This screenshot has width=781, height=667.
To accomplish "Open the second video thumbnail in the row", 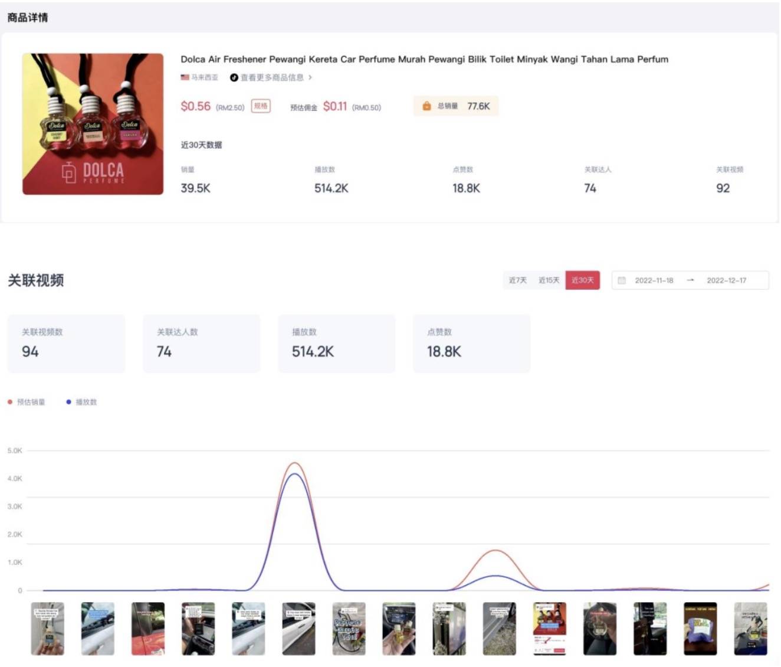I will pos(97,629).
